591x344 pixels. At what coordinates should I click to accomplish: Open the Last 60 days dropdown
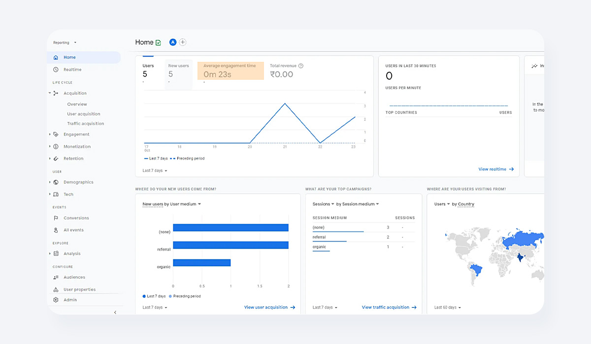pyautogui.click(x=448, y=308)
